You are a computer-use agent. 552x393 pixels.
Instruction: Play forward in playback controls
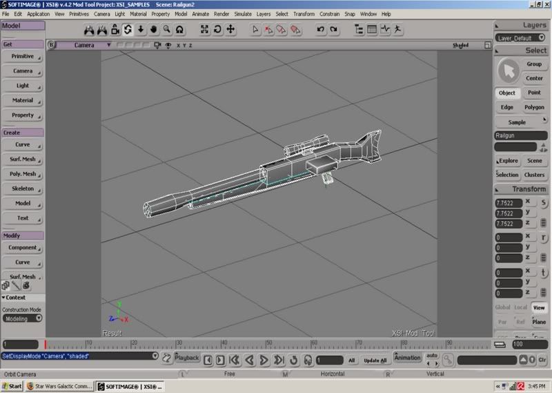pos(264,360)
